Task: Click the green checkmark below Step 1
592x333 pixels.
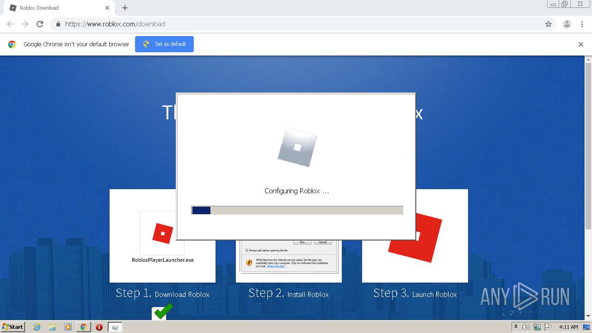Action: (162, 311)
